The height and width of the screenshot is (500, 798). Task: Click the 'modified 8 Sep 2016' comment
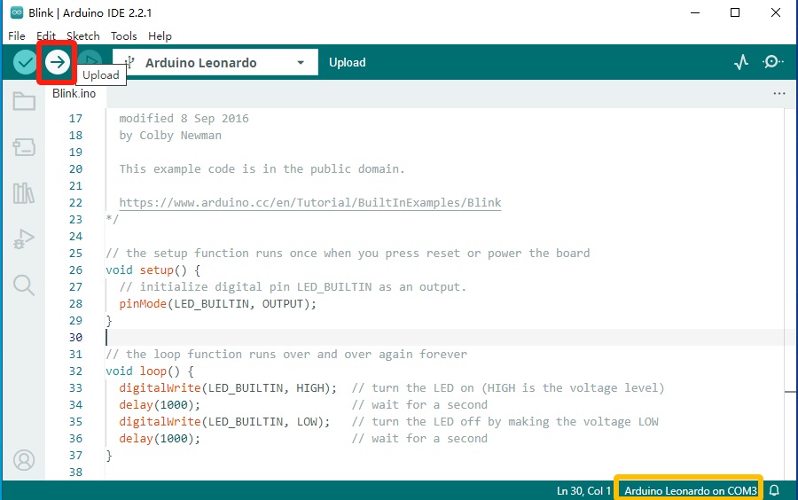[x=184, y=119]
